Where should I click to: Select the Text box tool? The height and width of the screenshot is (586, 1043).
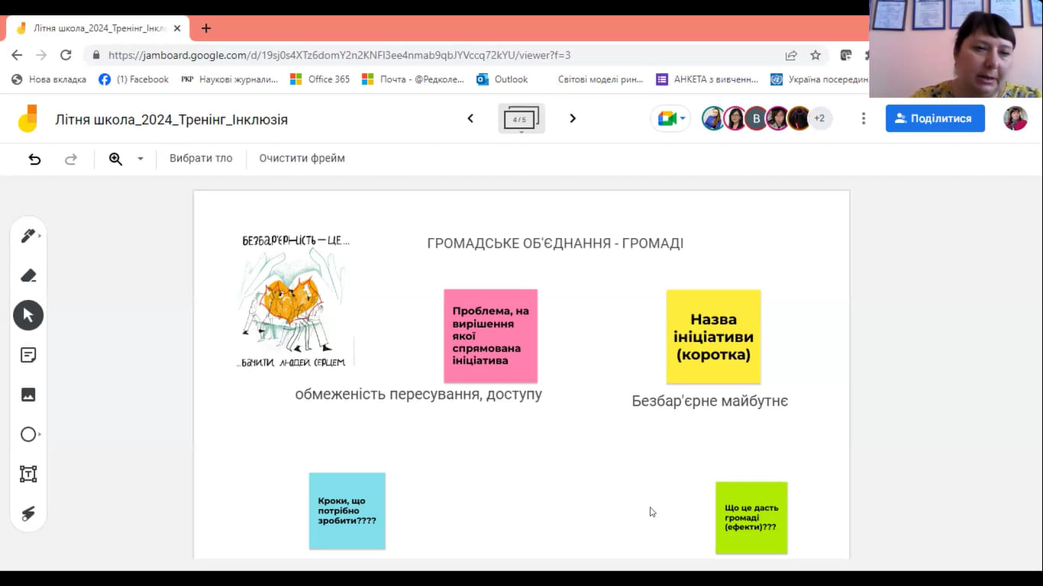28,474
